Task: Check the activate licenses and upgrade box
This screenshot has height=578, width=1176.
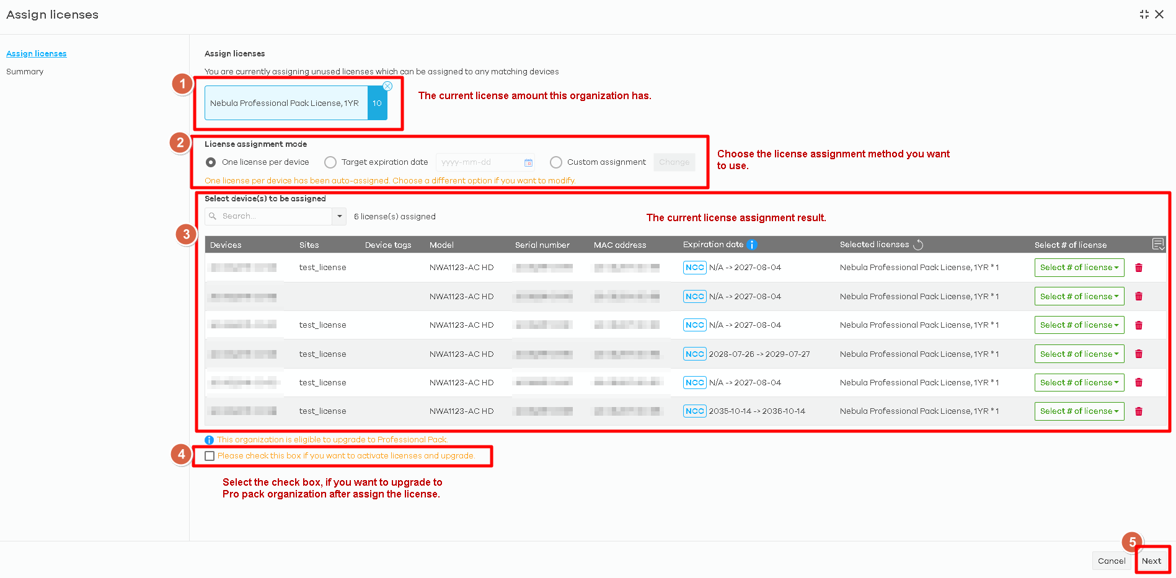Action: (x=210, y=456)
